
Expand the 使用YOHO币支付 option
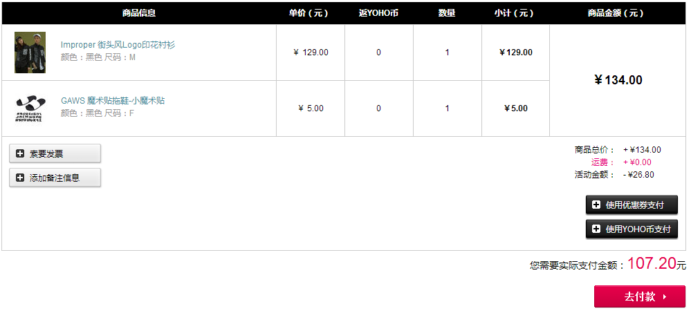632,229
